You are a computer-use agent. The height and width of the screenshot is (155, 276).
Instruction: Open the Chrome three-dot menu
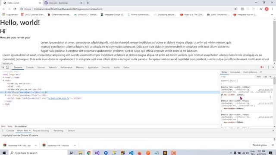pyautogui.click(x=272, y=9)
